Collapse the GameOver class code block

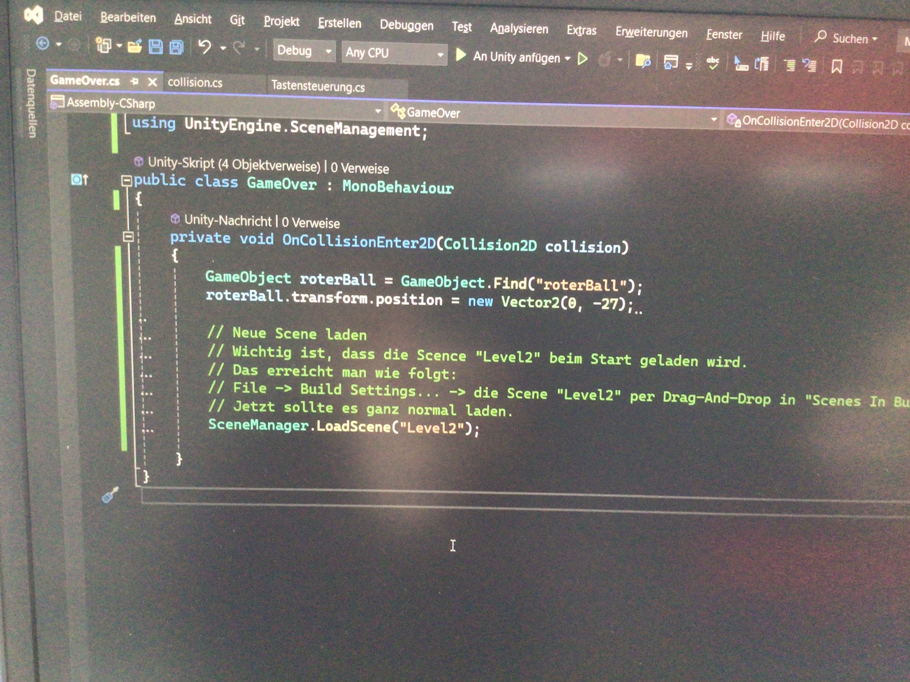point(127,181)
